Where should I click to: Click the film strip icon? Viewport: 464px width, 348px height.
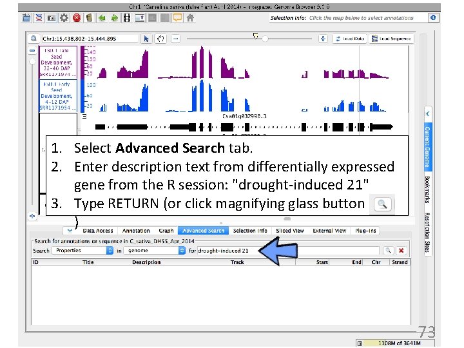[x=127, y=18]
